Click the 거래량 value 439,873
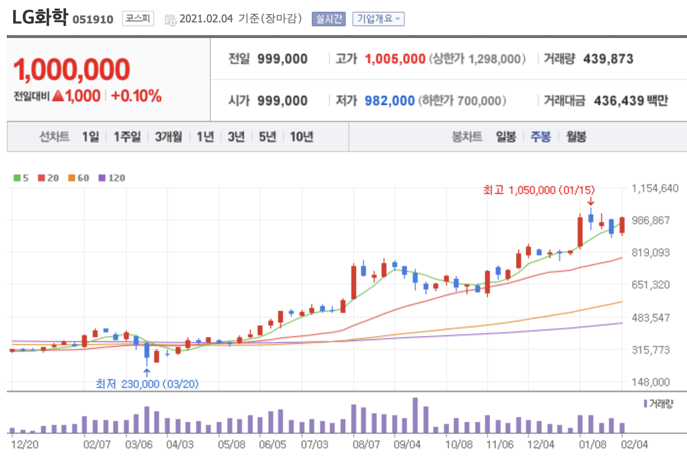687x461 pixels. pos(608,59)
